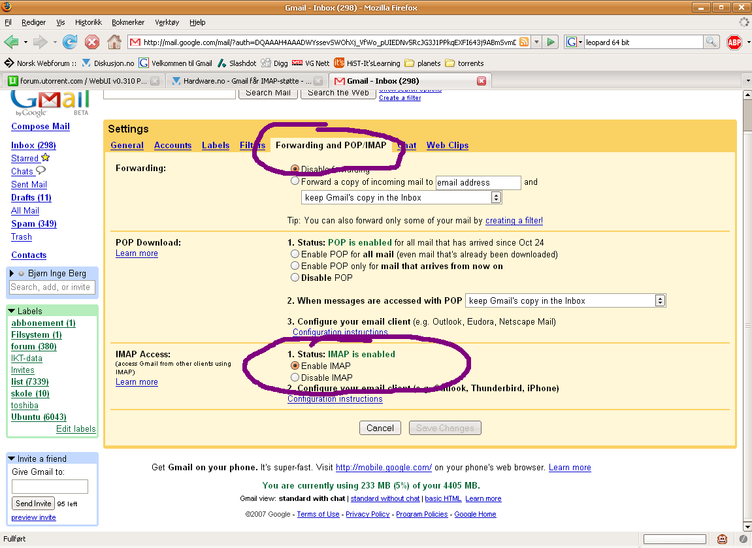The width and height of the screenshot is (752, 548).
Task: Switch to Accounts settings tab
Action: (172, 145)
